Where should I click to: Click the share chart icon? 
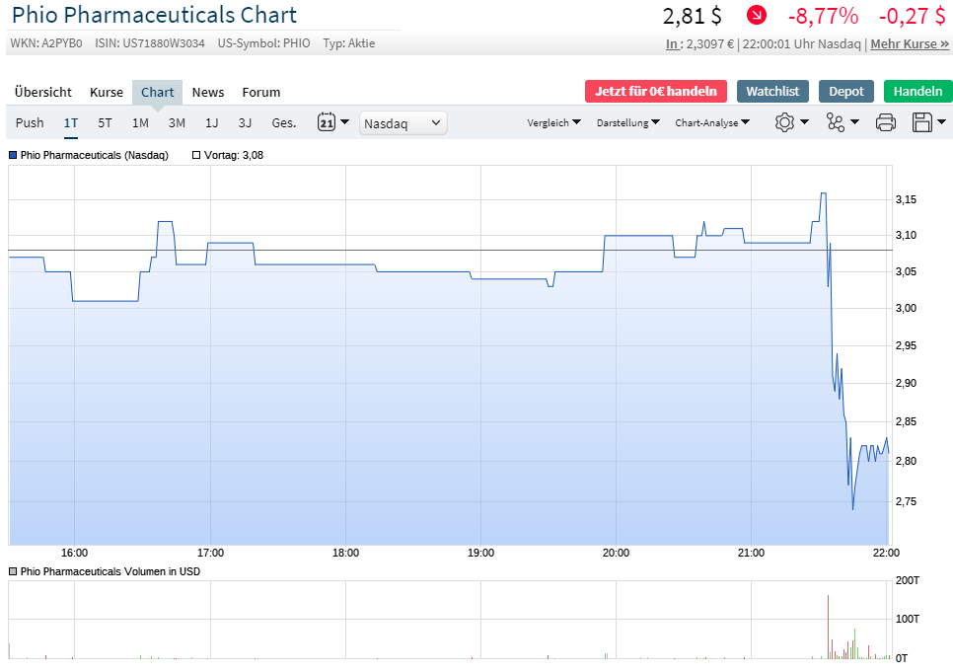tap(834, 122)
